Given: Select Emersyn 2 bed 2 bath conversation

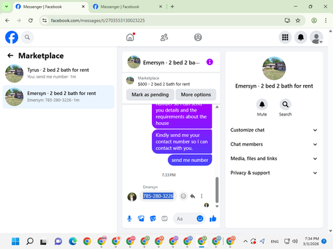Looking at the screenshot, I should coord(59,97).
